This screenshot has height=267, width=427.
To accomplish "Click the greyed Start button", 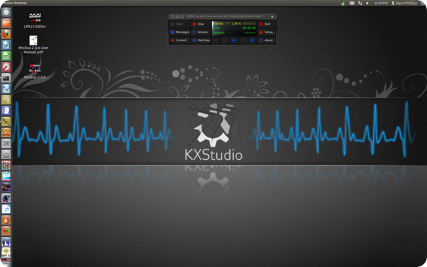I will 179,24.
